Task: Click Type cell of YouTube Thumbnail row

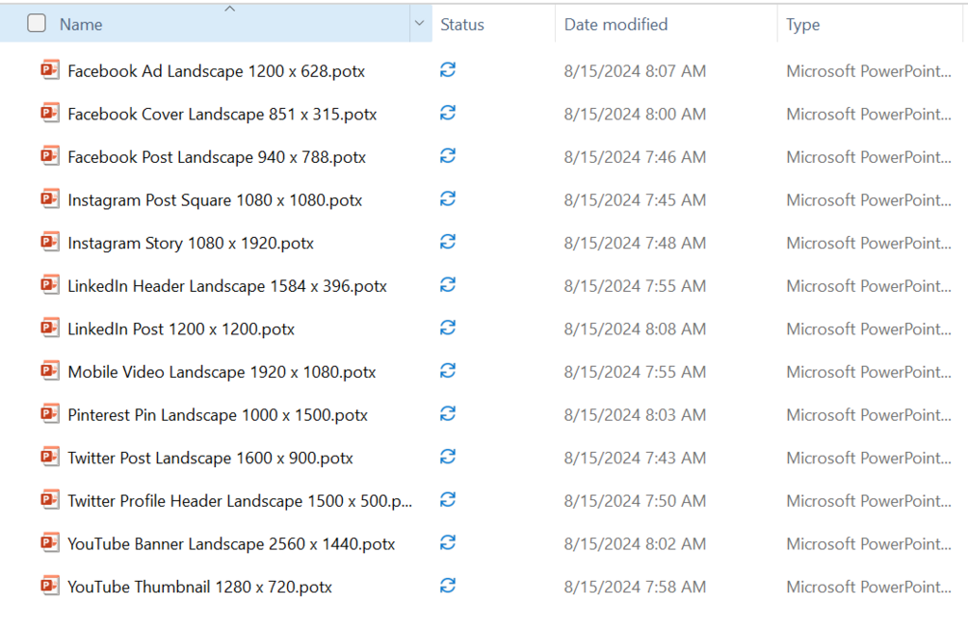Action: [x=869, y=587]
